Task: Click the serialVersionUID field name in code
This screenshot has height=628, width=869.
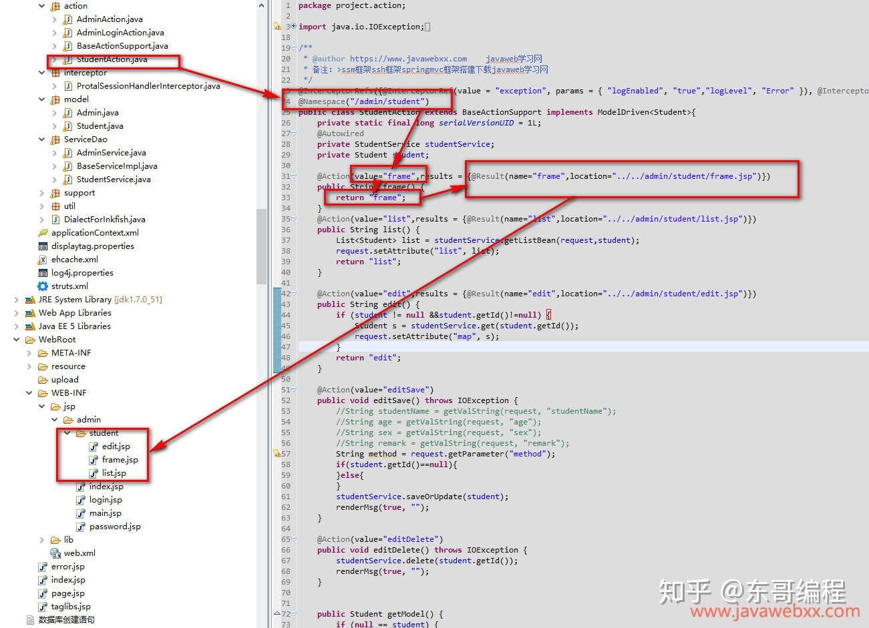Action: (x=476, y=123)
